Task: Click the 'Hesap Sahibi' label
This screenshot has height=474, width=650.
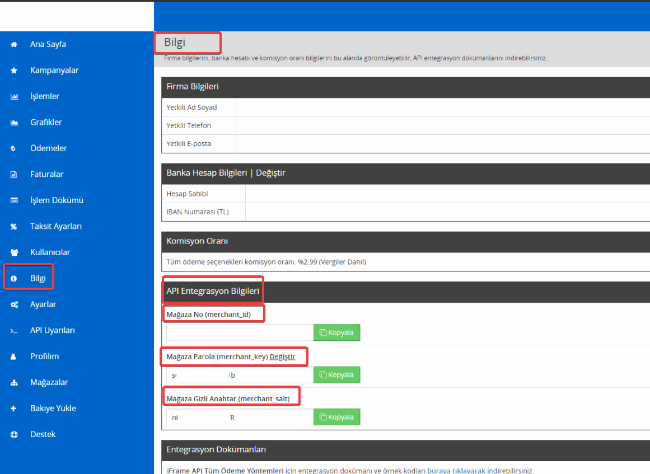Action: pyautogui.click(x=187, y=194)
